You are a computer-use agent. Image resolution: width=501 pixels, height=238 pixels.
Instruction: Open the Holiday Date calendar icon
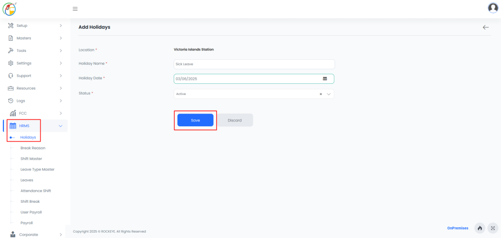(x=325, y=79)
